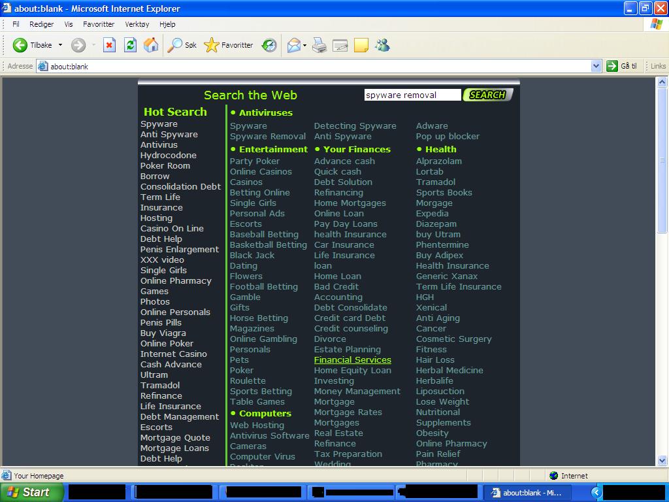This screenshot has height=502, width=669.
Task: Open the Debt Management link
Action: click(x=180, y=416)
